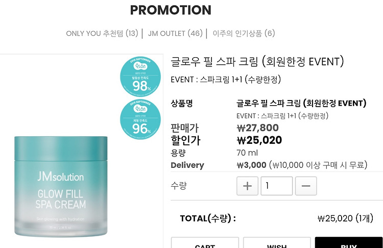Click the TOTAL amount ₩25,020 (1개)
Viewport: 383px width, 248px height.
point(345,218)
